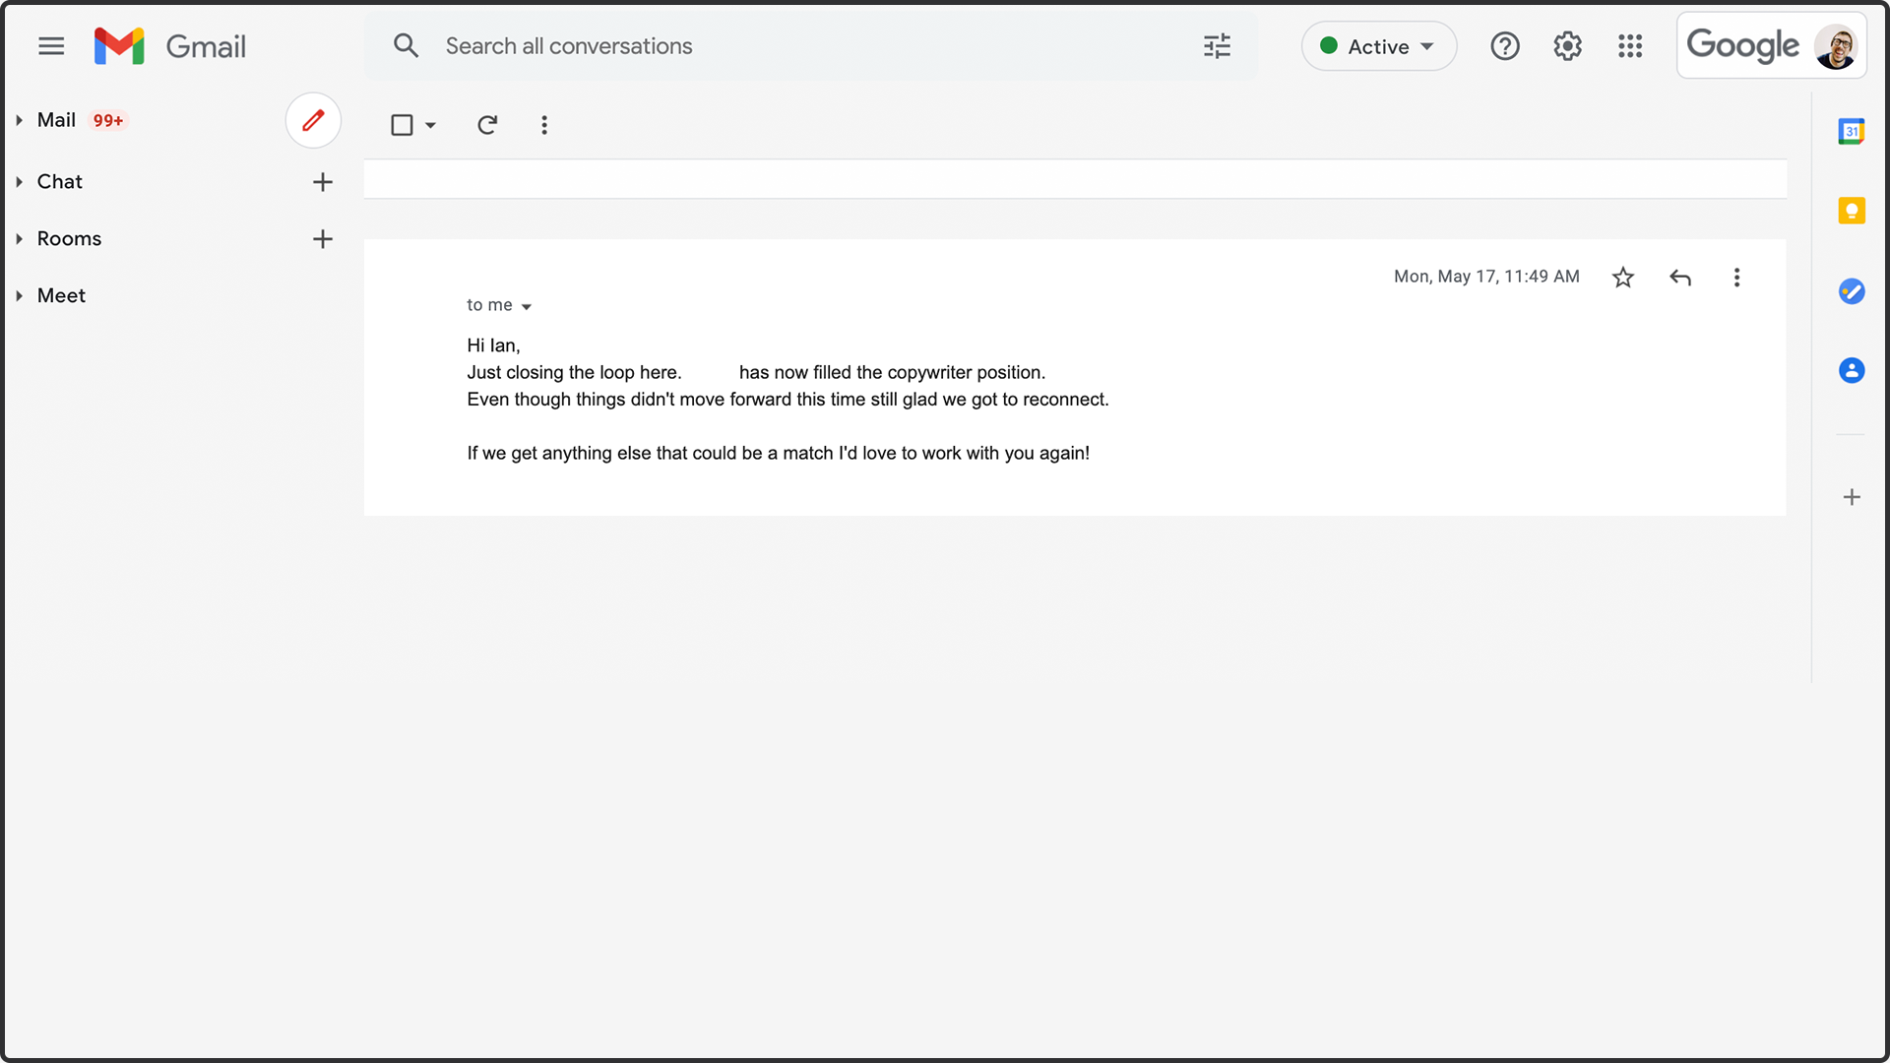
Task: Start a new chat with plus
Action: (322, 182)
